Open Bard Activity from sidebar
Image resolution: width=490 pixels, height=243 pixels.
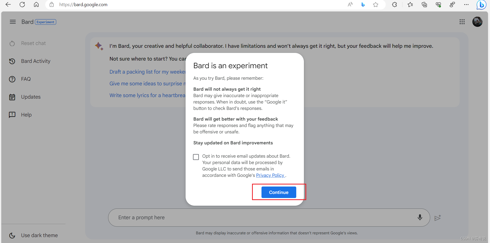tap(36, 61)
